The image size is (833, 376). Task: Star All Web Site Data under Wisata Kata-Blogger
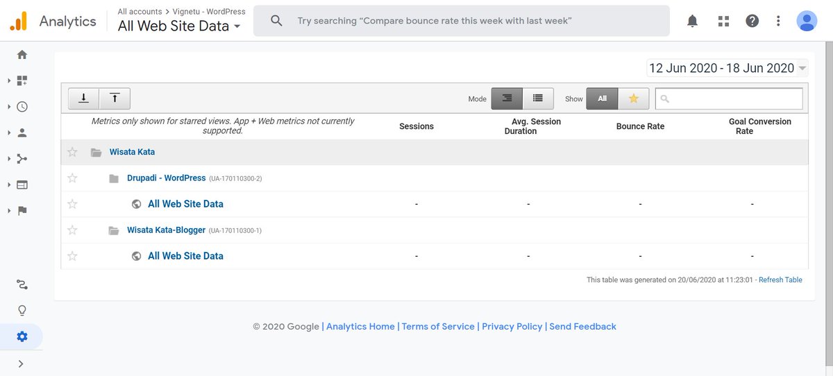pyautogui.click(x=72, y=256)
